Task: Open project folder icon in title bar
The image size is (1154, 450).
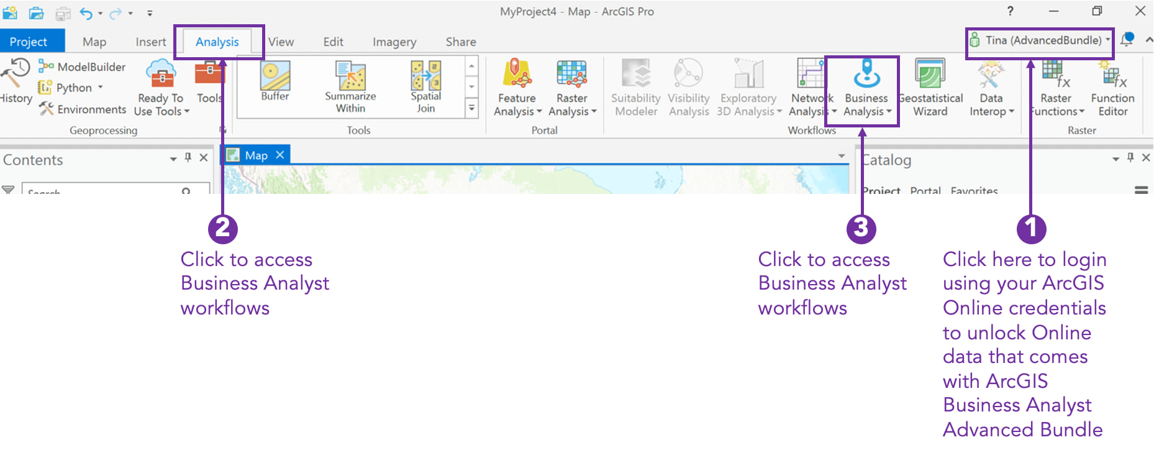Action: click(36, 12)
